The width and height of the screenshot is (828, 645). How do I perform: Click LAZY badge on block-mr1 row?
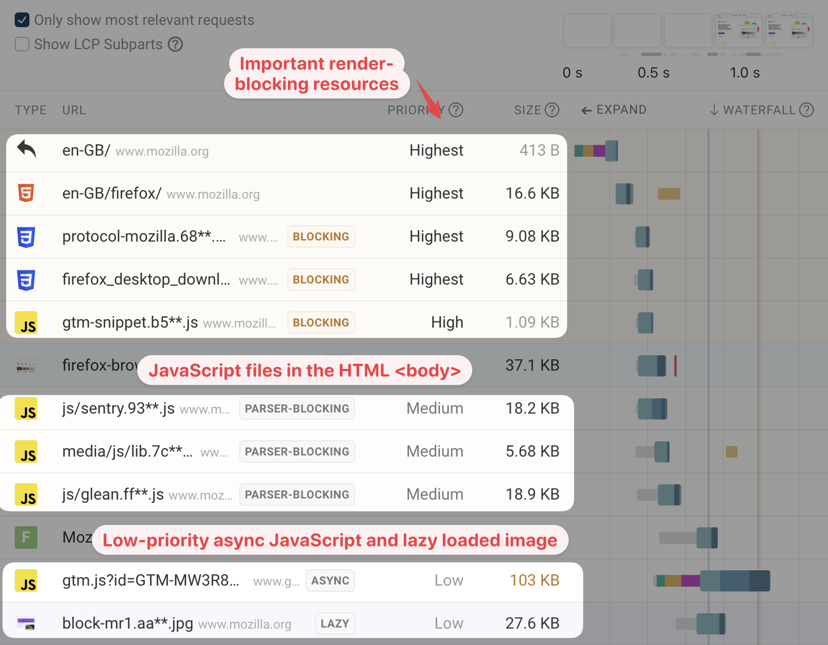pos(335,623)
